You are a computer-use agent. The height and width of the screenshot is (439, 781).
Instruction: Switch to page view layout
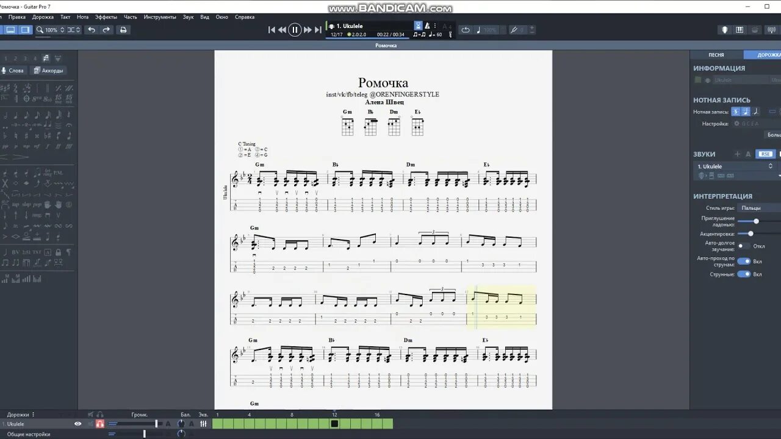[x=10, y=30]
